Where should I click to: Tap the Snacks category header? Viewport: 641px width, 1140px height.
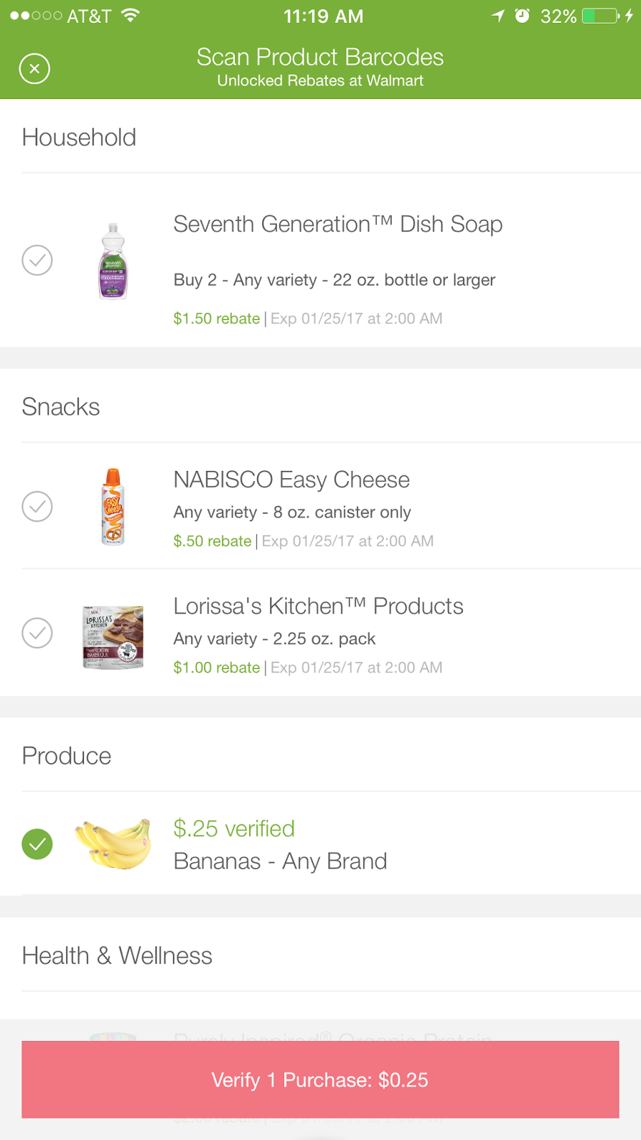pyautogui.click(x=61, y=407)
